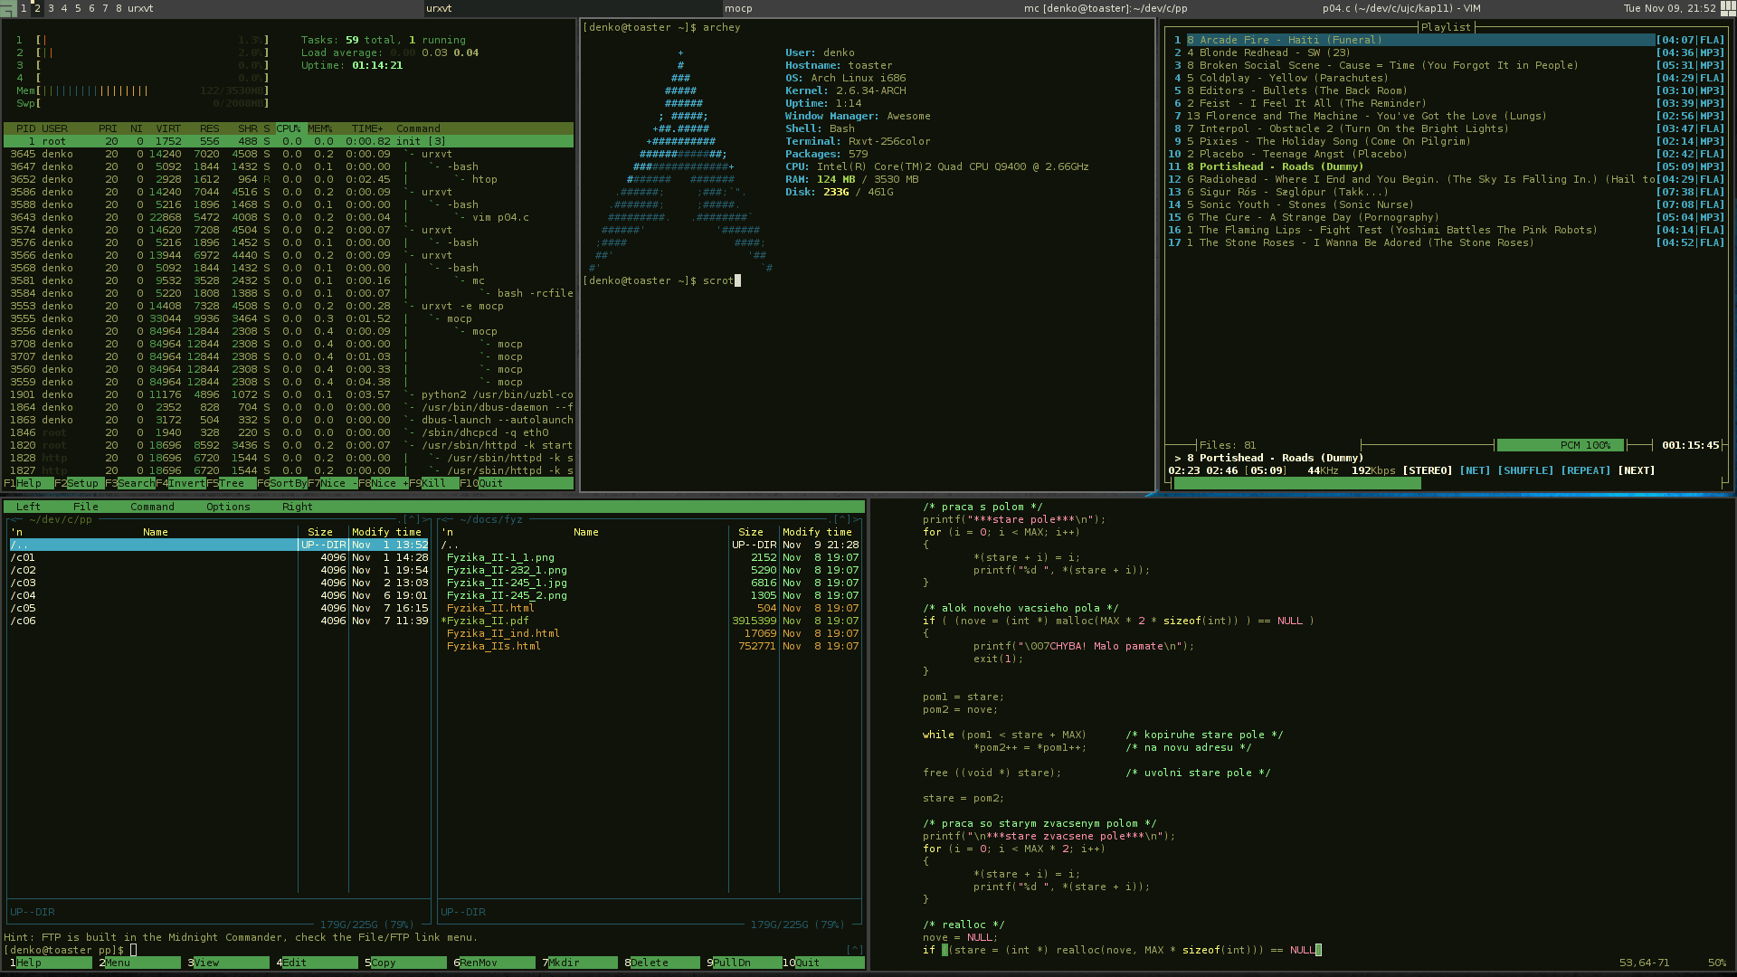Toggle REPEAT in the mocp player
Image resolution: width=1737 pixels, height=977 pixels.
[1585, 470]
